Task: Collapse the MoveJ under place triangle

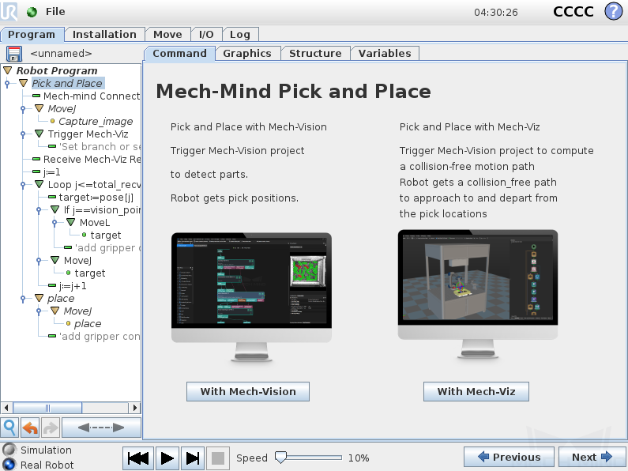Action: (x=55, y=311)
